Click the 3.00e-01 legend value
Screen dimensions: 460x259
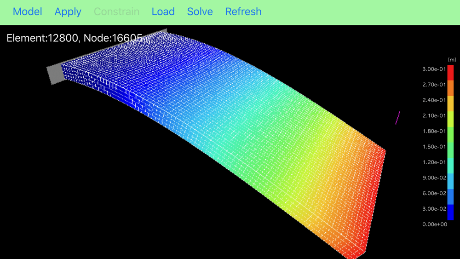tap(434, 69)
